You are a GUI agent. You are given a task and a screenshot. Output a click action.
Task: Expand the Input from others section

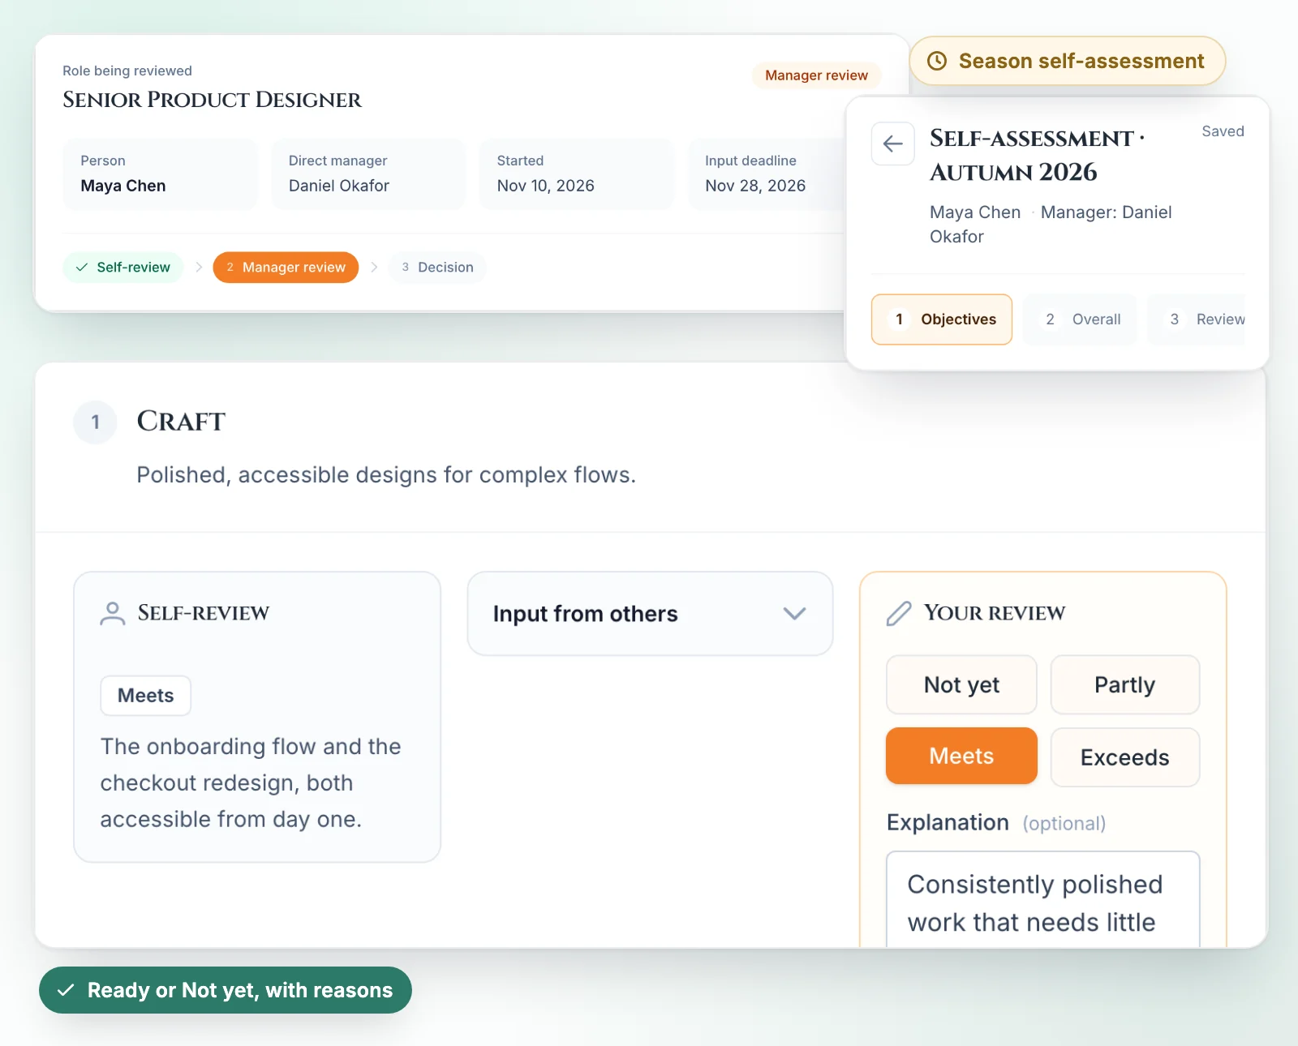(650, 614)
